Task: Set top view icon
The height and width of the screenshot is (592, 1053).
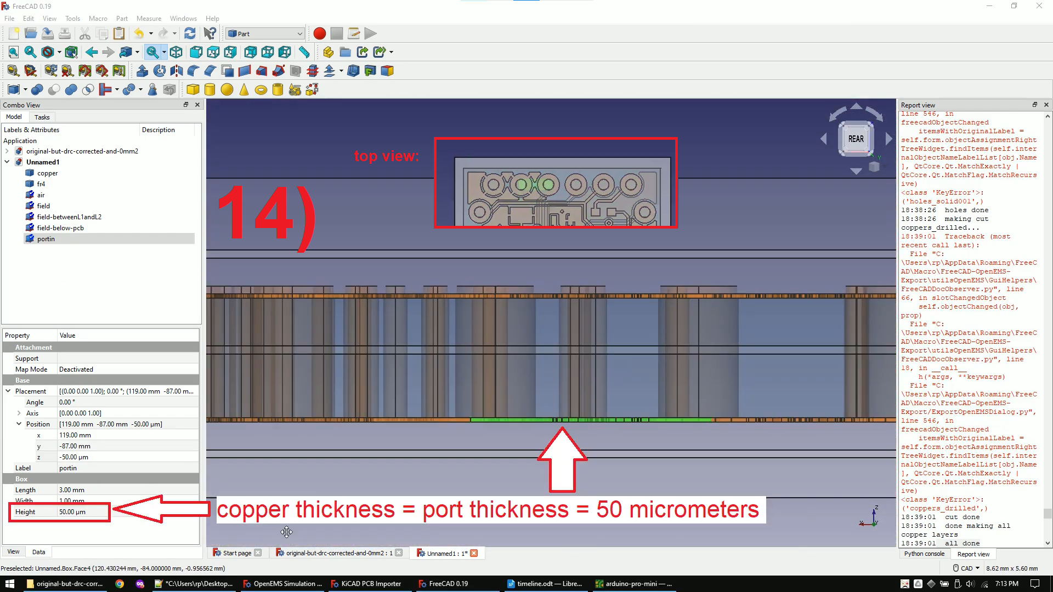Action: (213, 52)
